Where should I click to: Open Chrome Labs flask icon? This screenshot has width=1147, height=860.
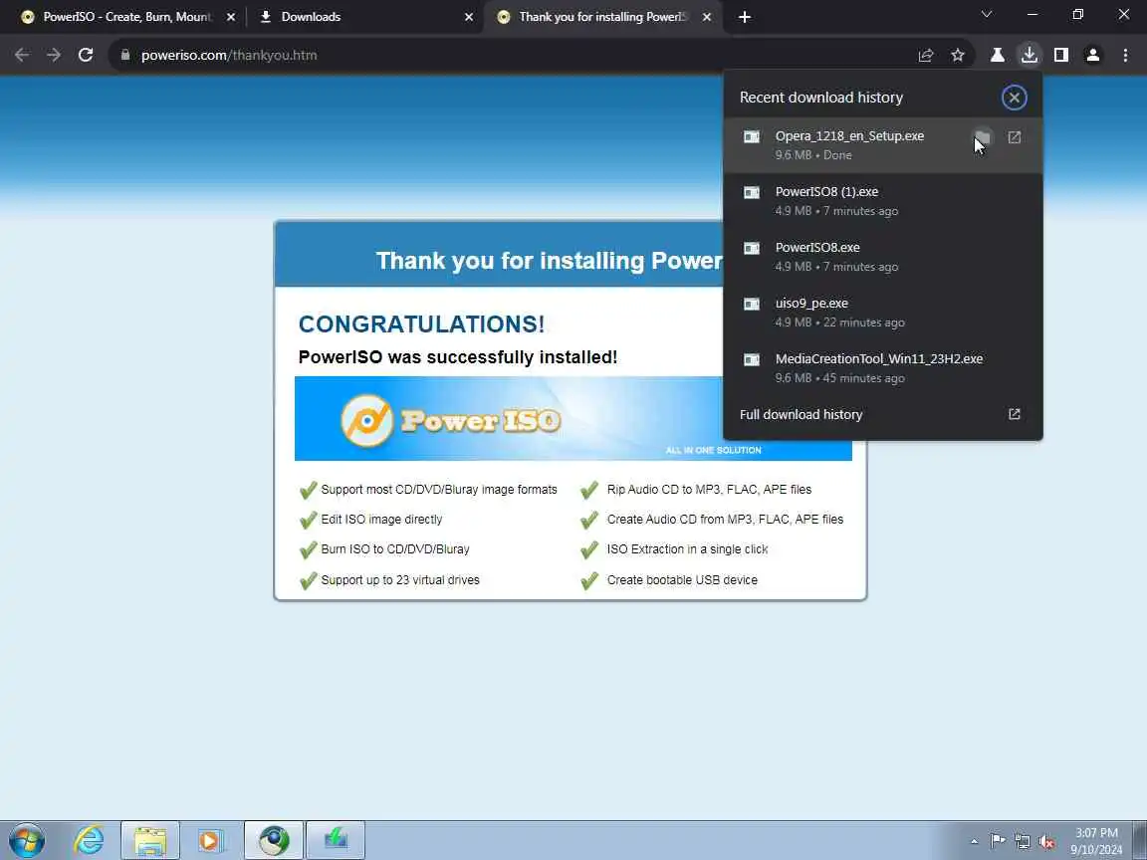[x=997, y=55]
